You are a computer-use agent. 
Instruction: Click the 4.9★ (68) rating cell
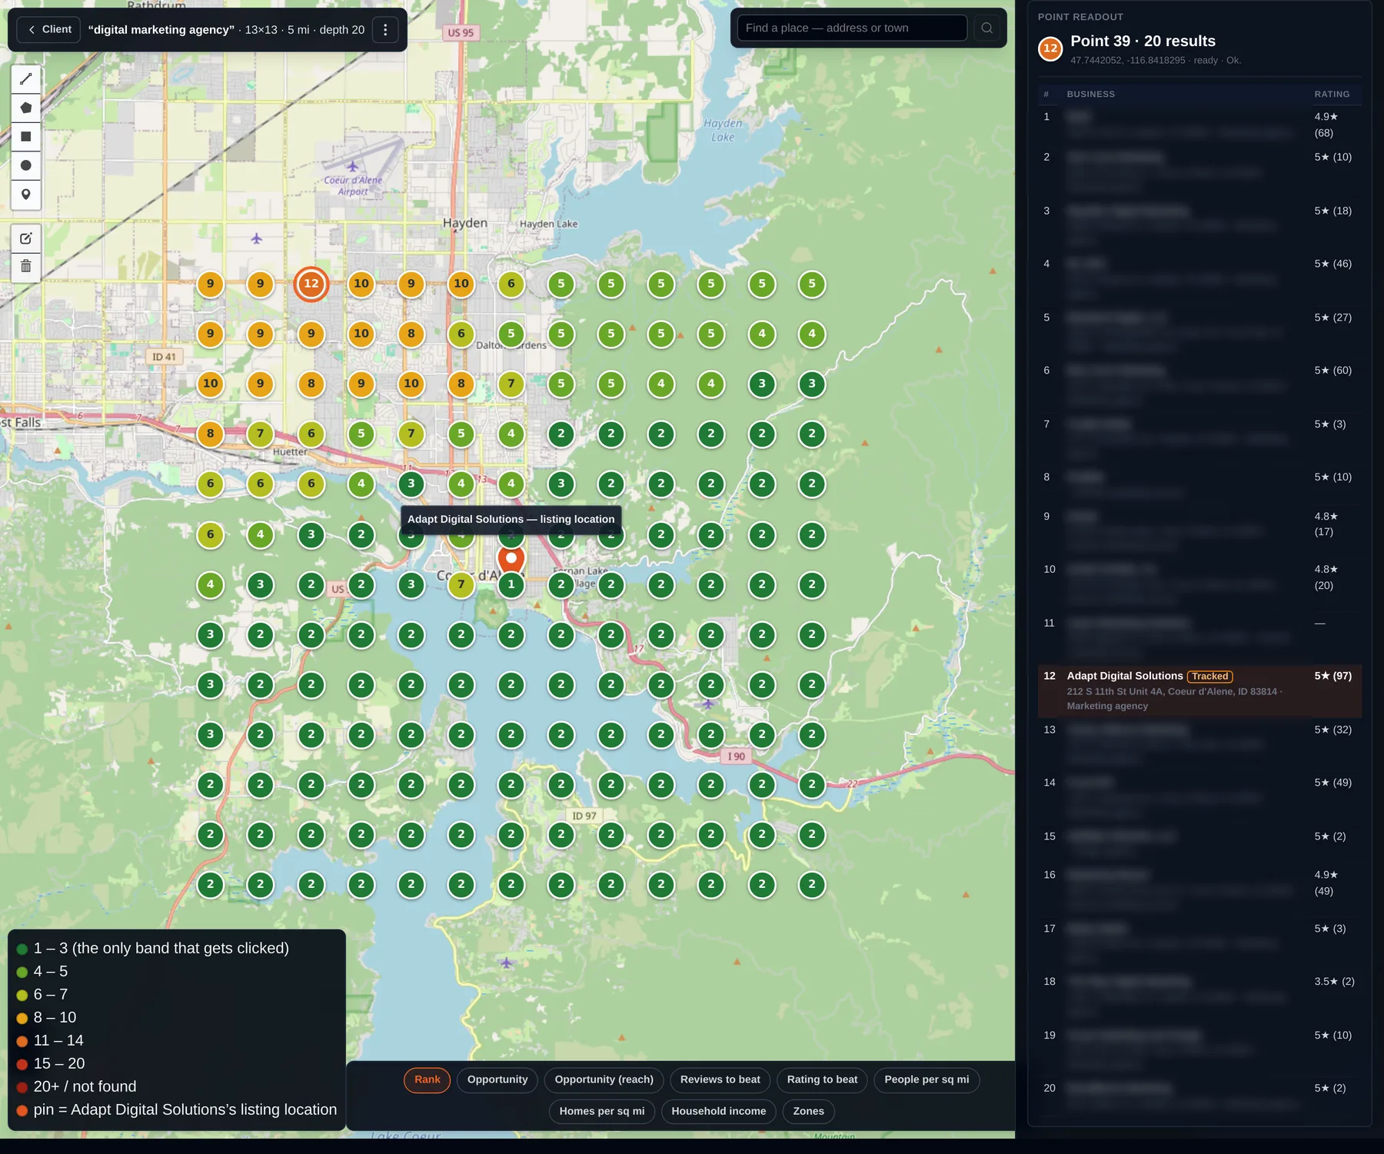[1326, 125]
